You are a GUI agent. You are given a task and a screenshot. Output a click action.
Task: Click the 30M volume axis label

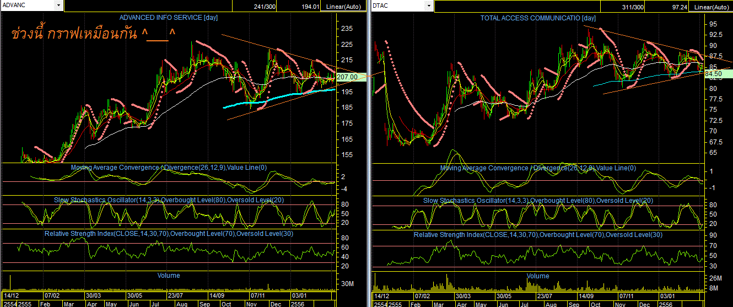(348, 283)
